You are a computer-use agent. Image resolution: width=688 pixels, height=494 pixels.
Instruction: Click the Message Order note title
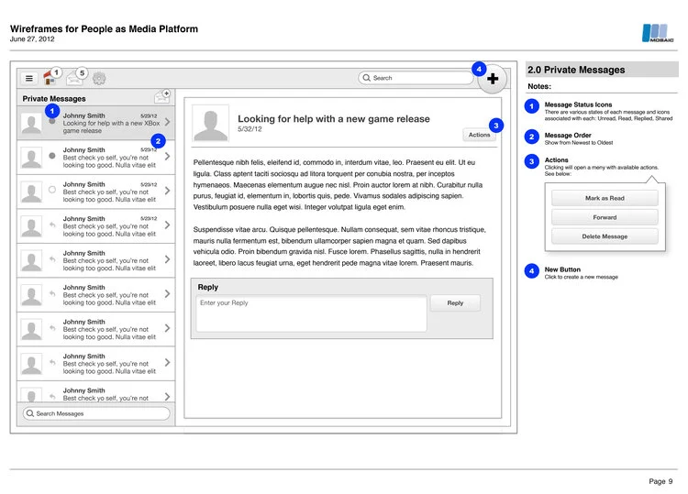pos(568,135)
